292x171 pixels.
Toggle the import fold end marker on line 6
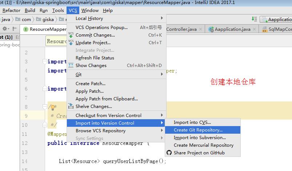pyautogui.click(x=45, y=88)
